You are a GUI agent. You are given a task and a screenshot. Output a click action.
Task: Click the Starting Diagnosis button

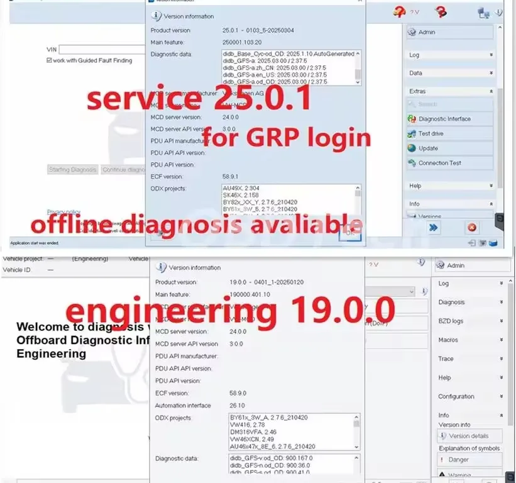73,170
